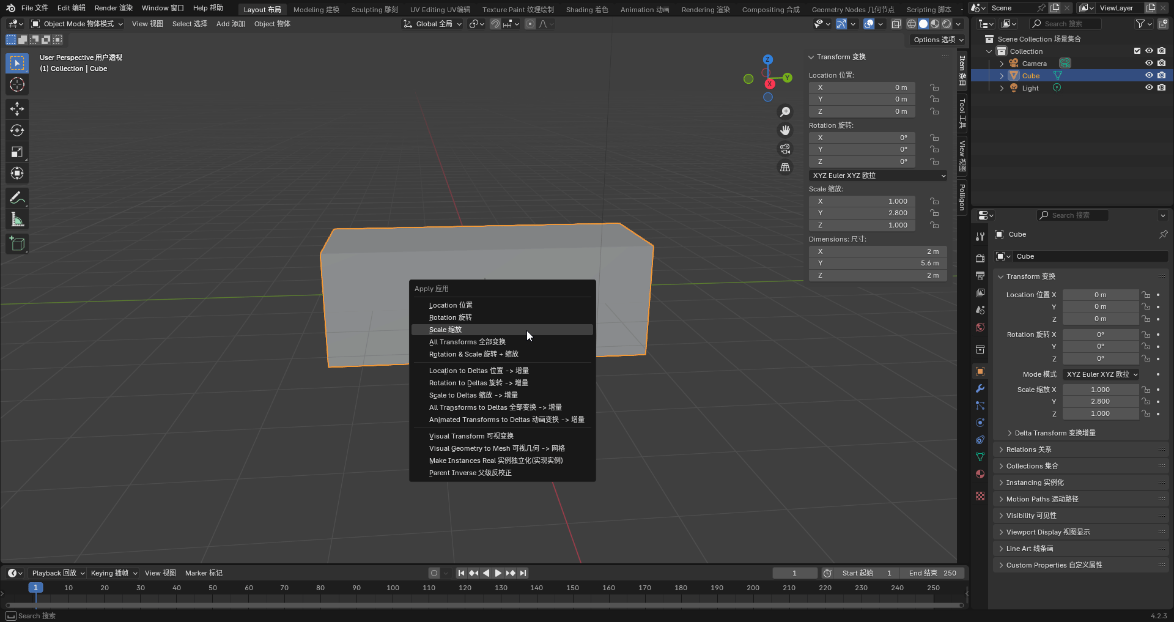This screenshot has height=622, width=1174.
Task: Apply All Transforms from the menu
Action: [467, 342]
